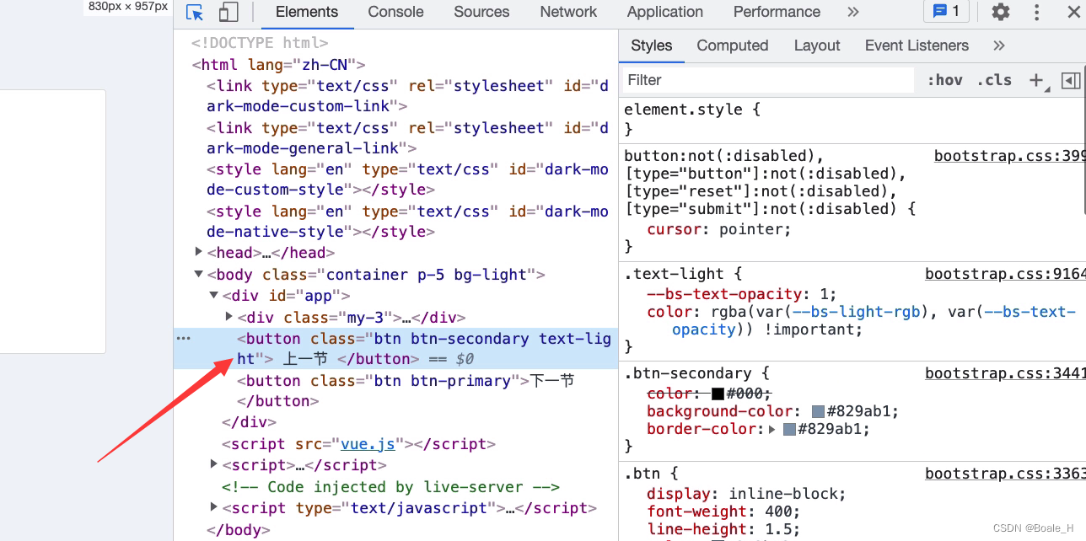Click the font-weight: 400 declaration

pyautogui.click(x=723, y=512)
